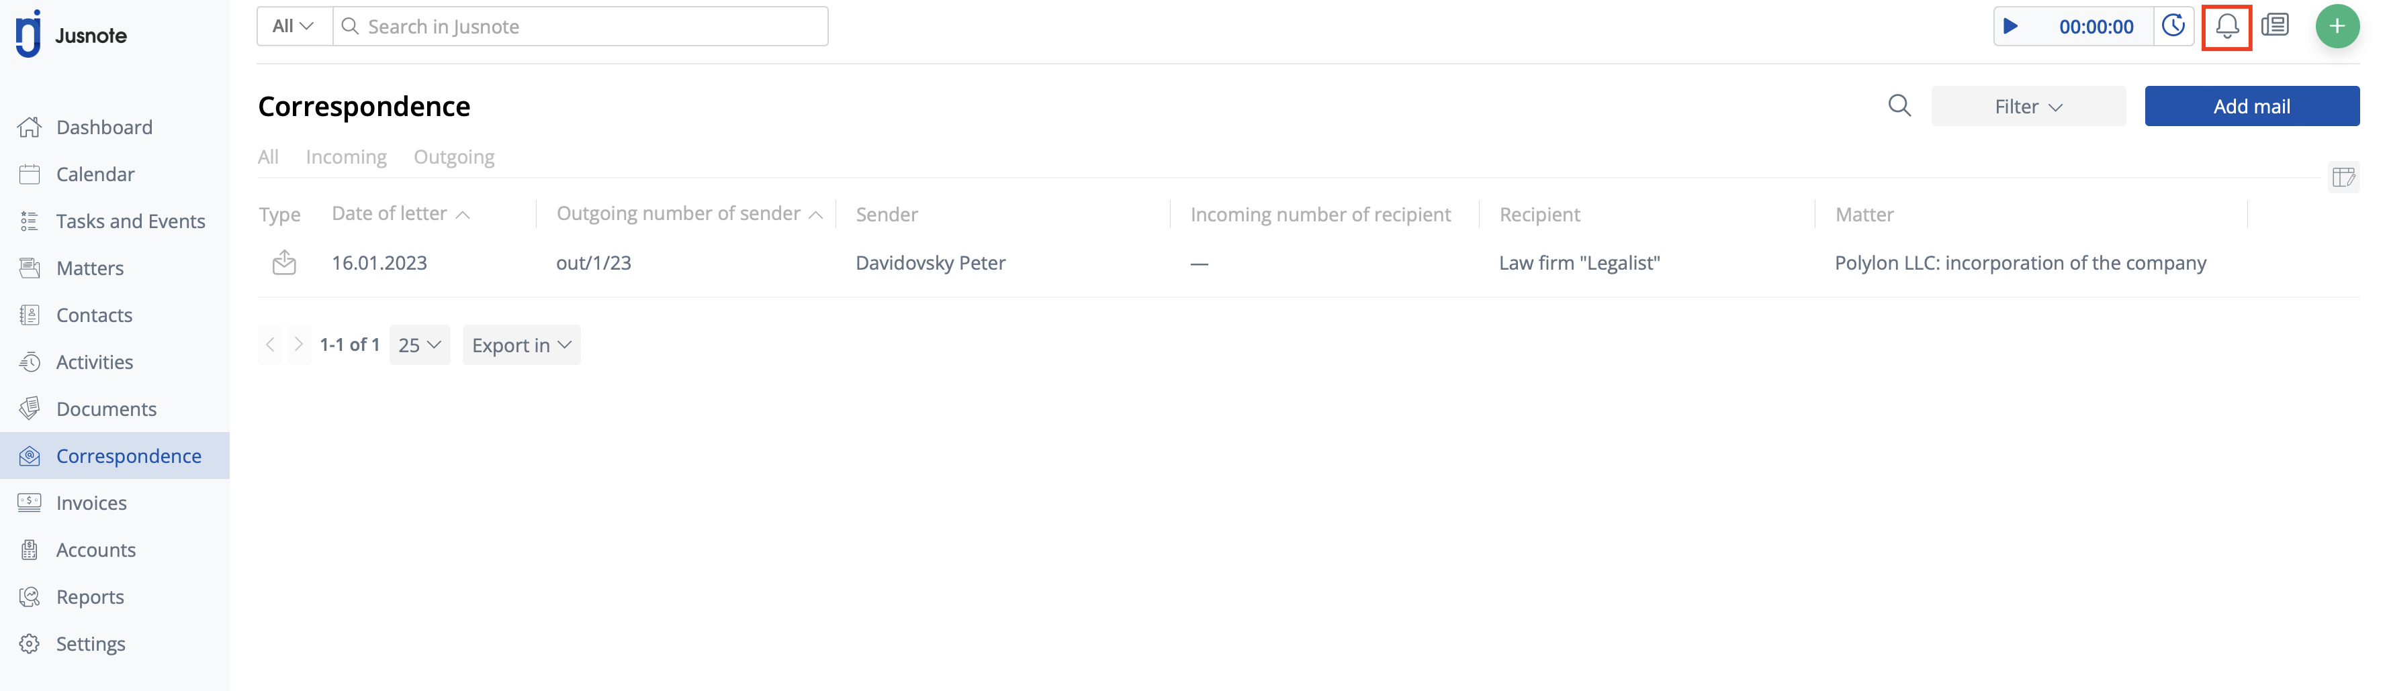
Task: Select Correspondence in the sidebar
Action: click(x=115, y=456)
